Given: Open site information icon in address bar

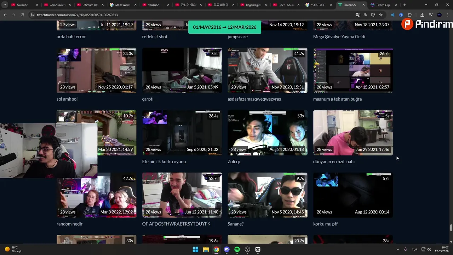Looking at the screenshot, I should tap(32, 15).
